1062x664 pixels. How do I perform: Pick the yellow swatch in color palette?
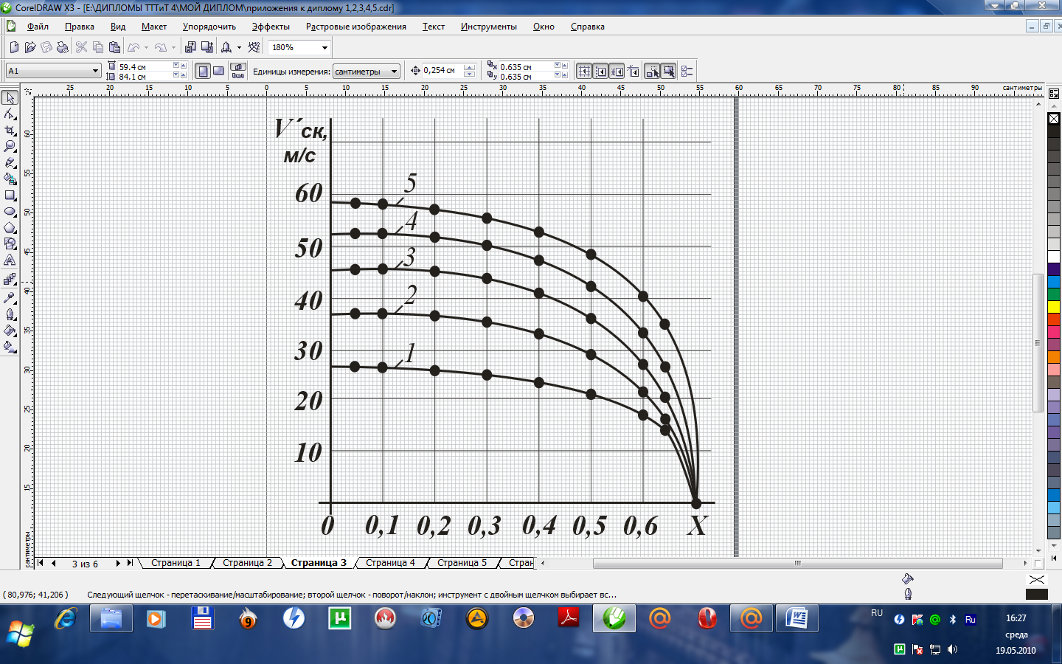pyautogui.click(x=1054, y=307)
